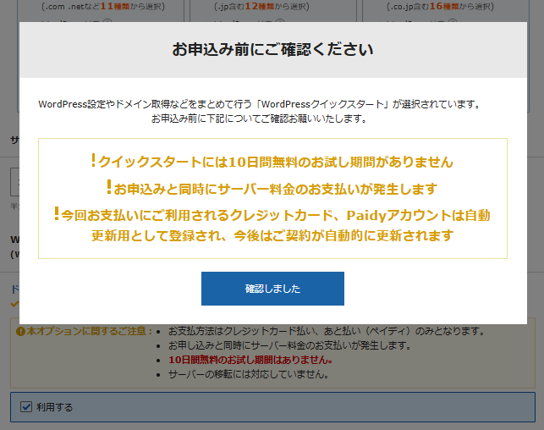The height and width of the screenshot is (430, 544).
Task: Click the .co.jp含む16種類 domain option
Action: (438, 7)
